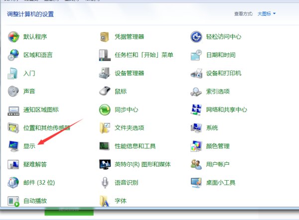The height and width of the screenshot is (220, 299).
Task: Click the 轻松访问中心 link
Action: click(223, 37)
